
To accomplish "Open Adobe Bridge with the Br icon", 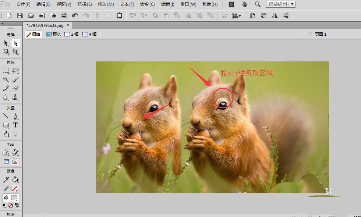I will [x=231, y=4].
